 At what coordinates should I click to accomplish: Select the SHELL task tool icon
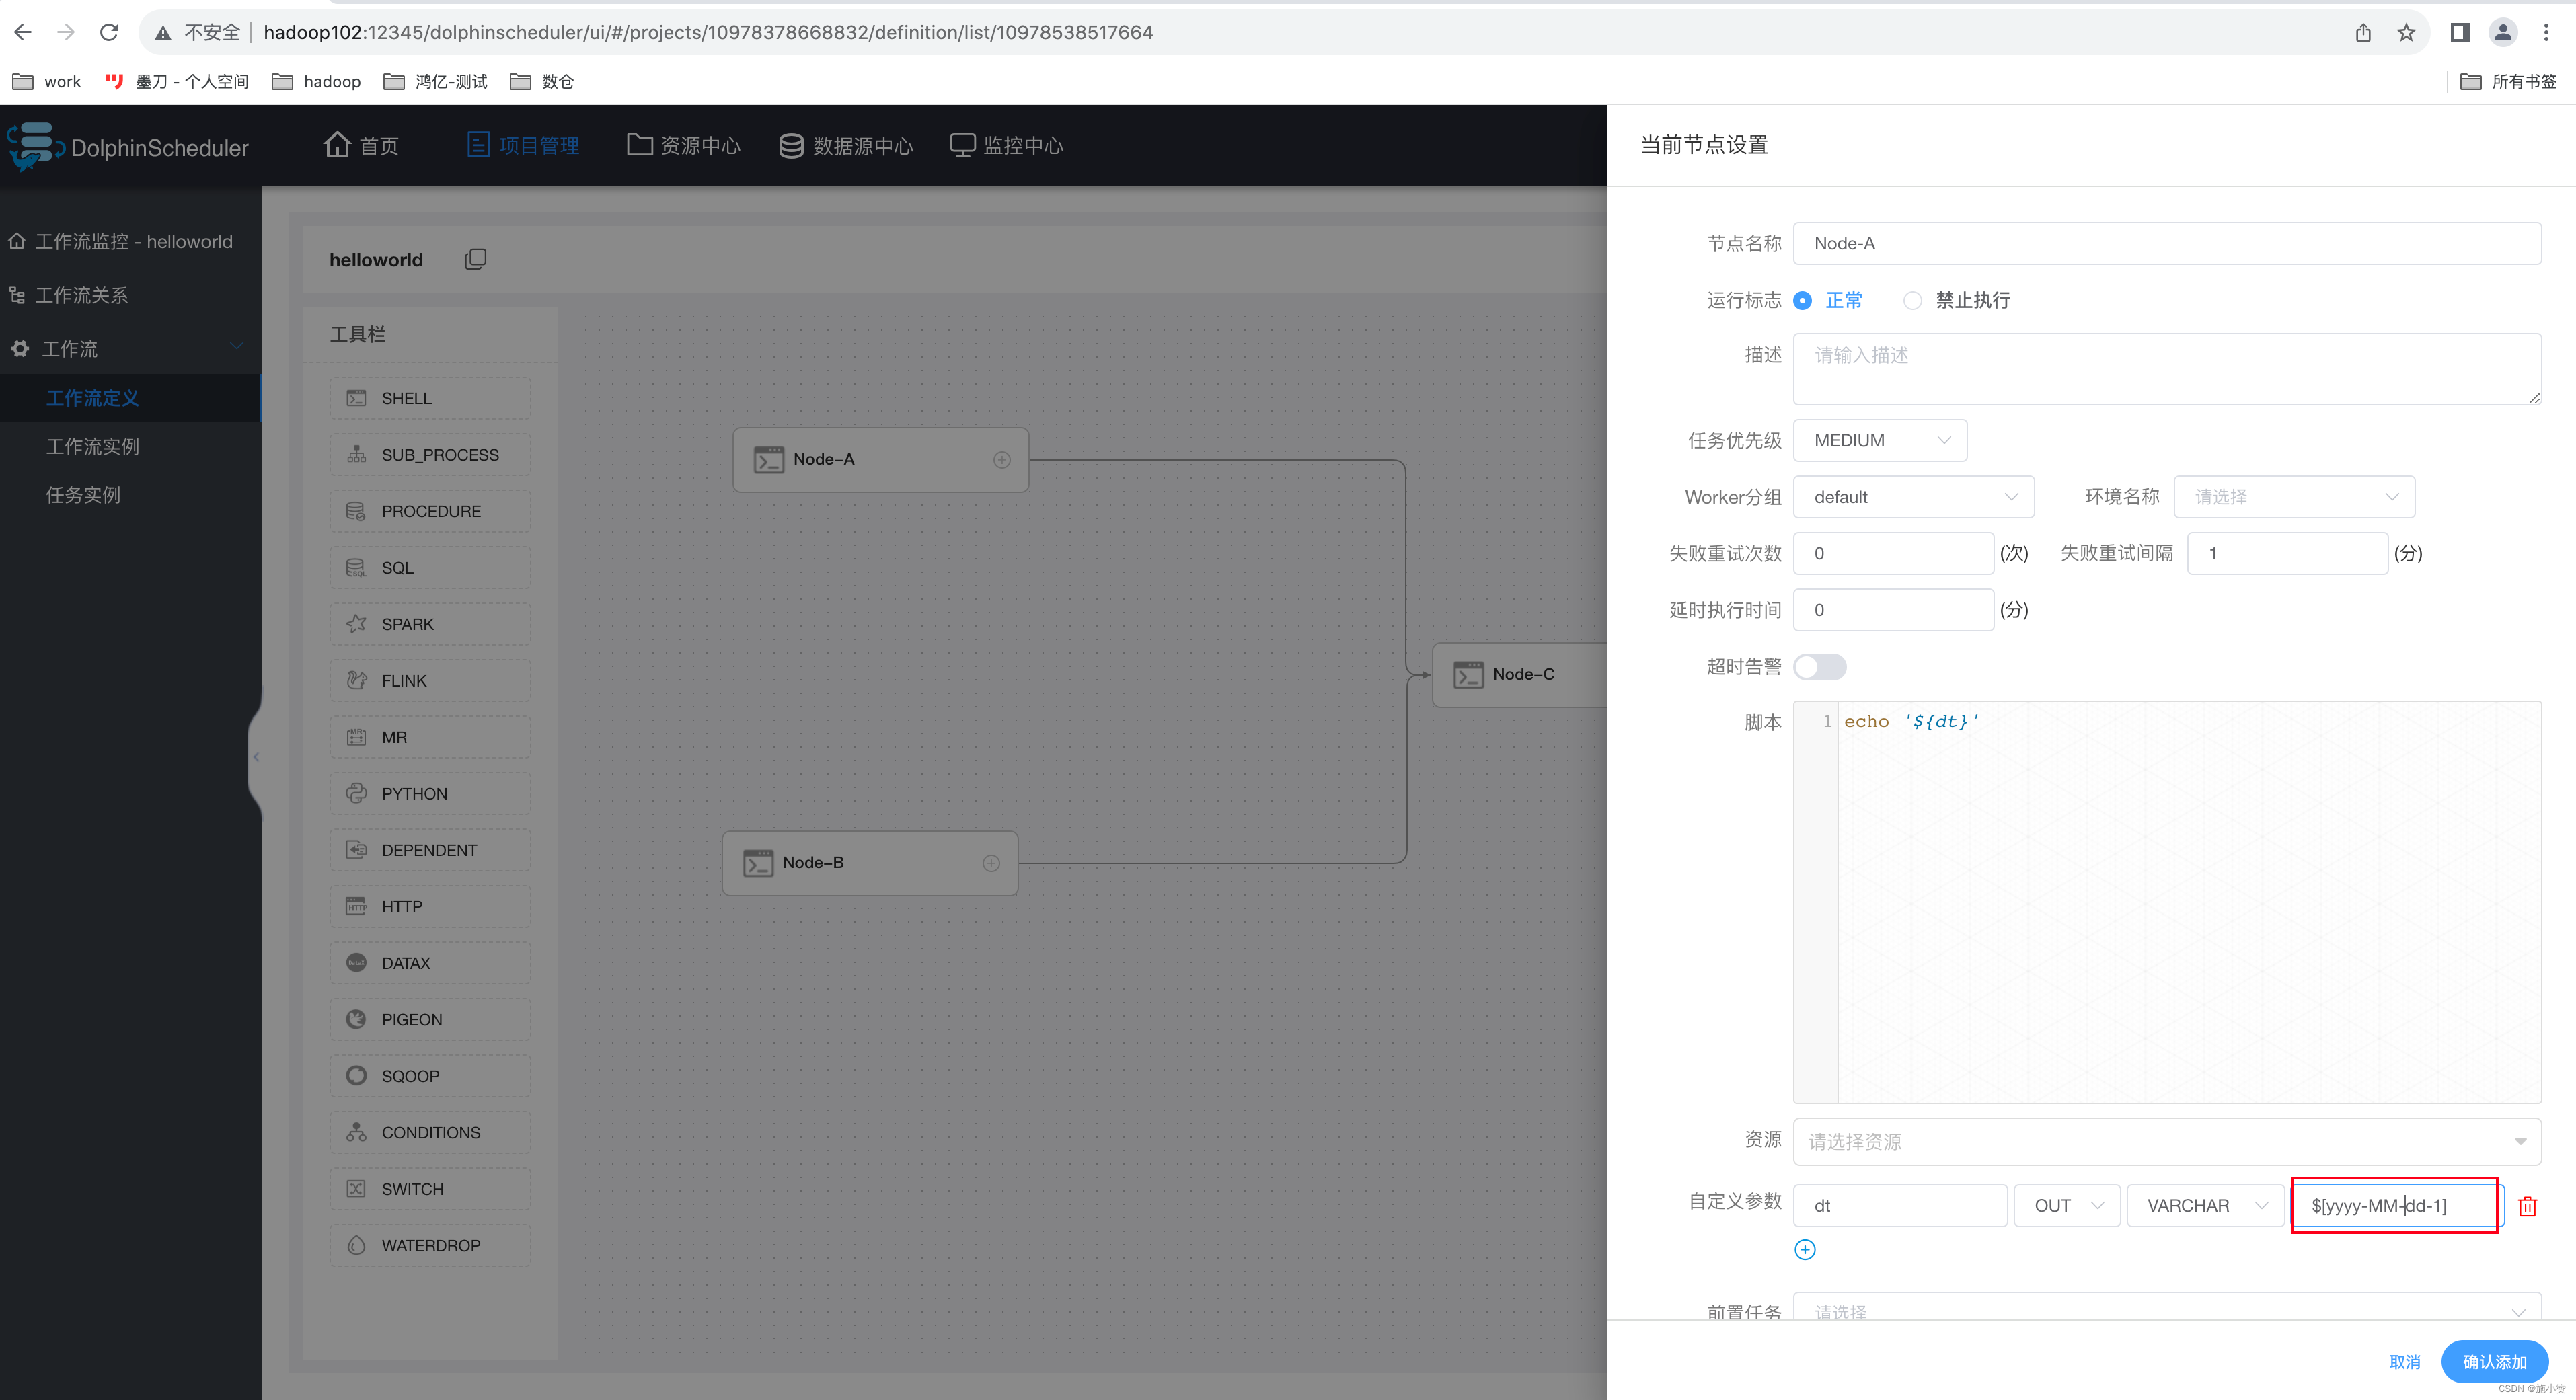356,398
